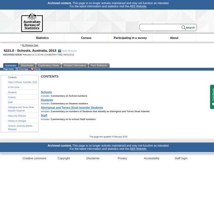Image resolution: width=214 pixels, height=214 pixels.
Task: Open the Census menu
Action: (x=86, y=38)
